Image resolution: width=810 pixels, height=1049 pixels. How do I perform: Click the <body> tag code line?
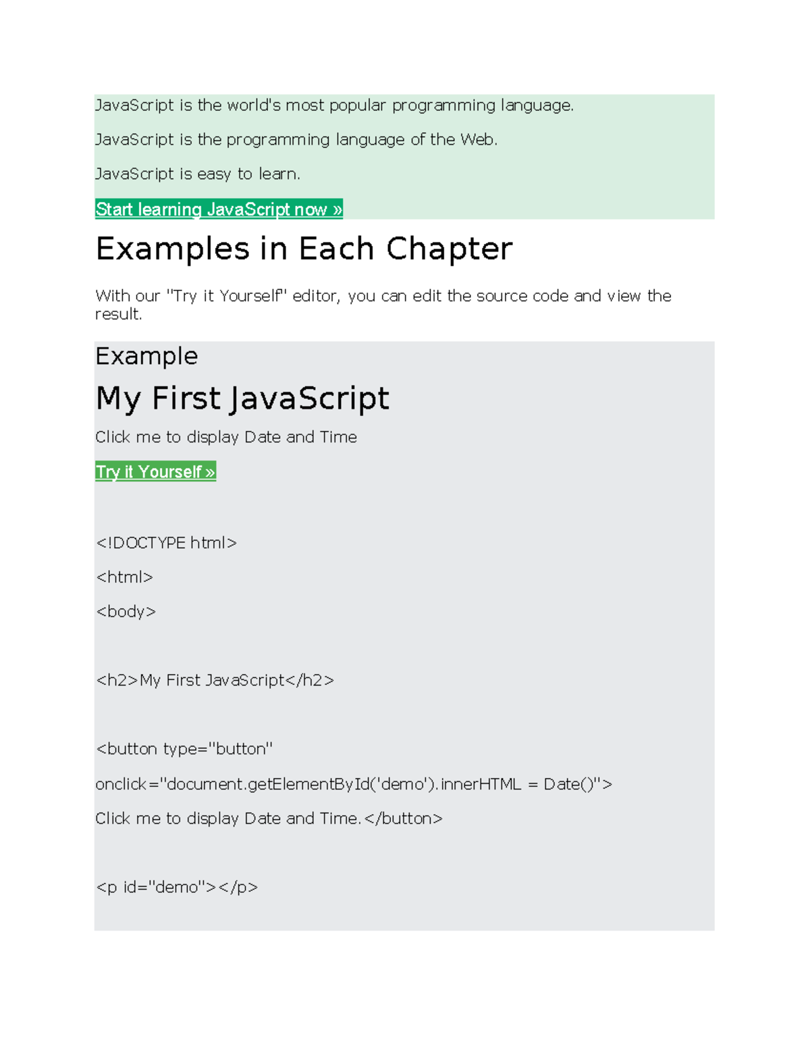click(126, 612)
